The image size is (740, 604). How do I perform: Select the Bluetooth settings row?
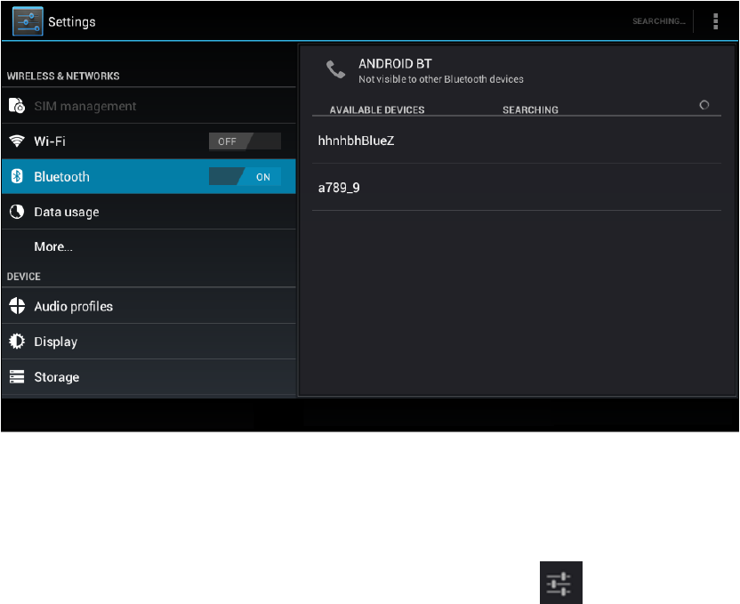(x=149, y=176)
